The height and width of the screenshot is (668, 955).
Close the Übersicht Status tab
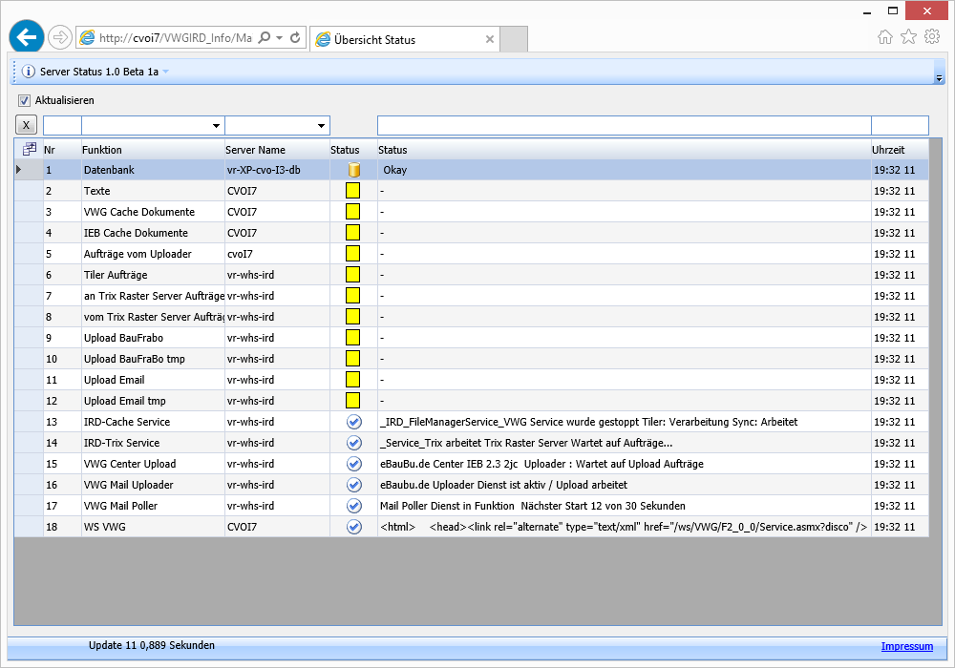pos(490,39)
